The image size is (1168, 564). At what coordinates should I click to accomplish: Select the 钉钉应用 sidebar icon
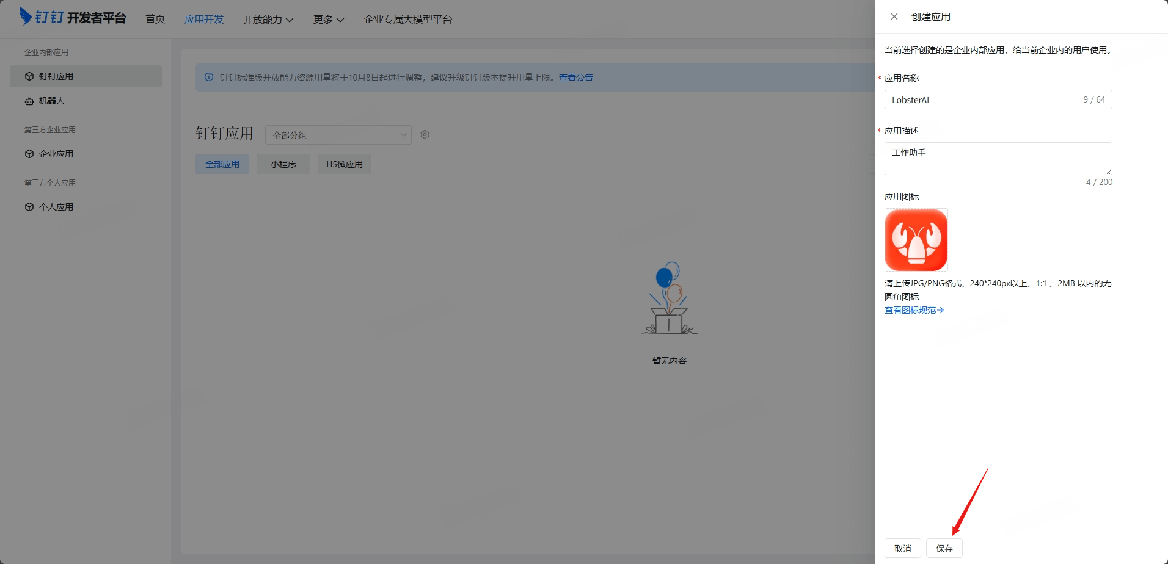coord(56,76)
